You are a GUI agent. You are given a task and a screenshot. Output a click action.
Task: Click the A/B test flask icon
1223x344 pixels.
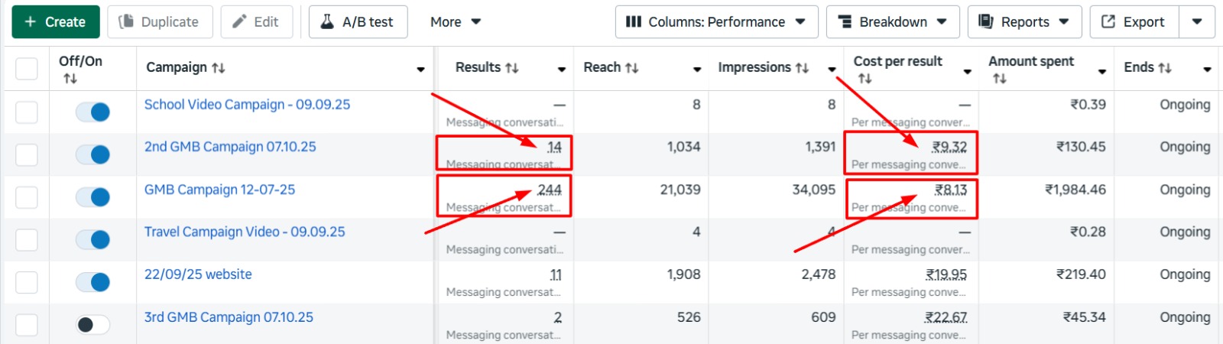point(327,22)
